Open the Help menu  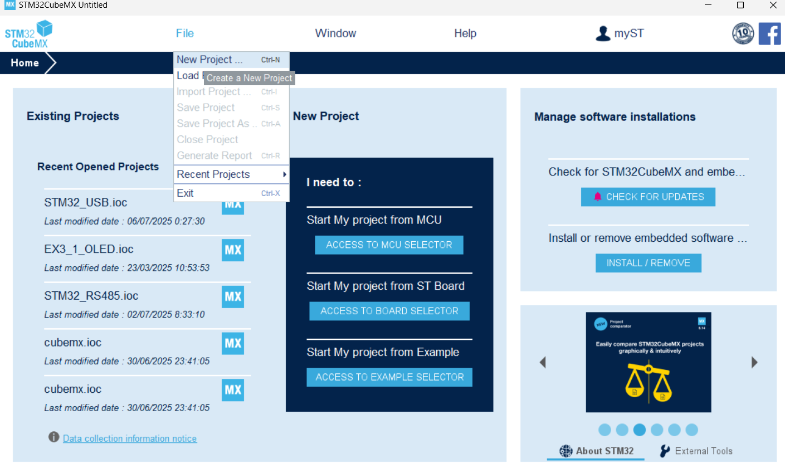465,33
